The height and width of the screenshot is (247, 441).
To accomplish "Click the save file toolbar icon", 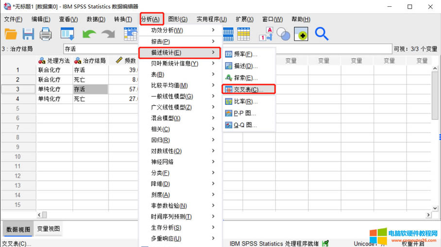I will click(x=28, y=33).
